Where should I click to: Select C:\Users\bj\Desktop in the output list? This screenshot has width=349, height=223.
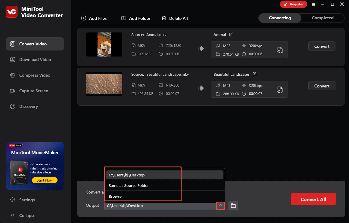point(165,175)
